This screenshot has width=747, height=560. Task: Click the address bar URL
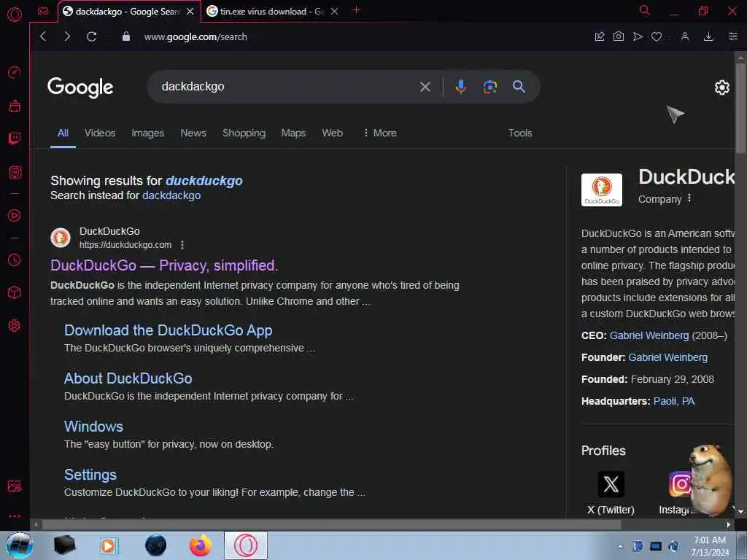tap(196, 36)
